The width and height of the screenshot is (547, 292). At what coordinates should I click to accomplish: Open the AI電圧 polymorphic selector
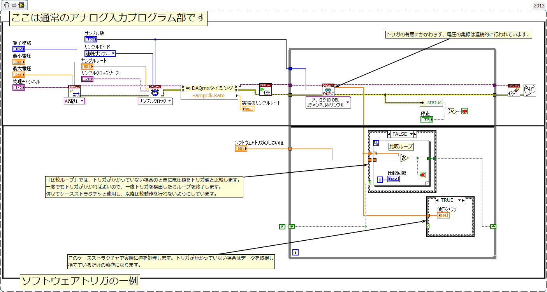74,101
